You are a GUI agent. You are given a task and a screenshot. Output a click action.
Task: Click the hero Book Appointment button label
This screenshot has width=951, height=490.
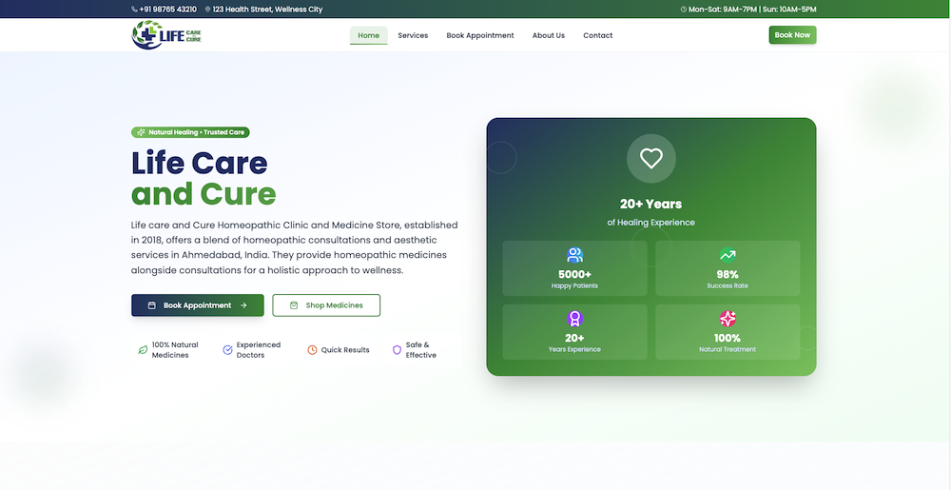tap(197, 305)
